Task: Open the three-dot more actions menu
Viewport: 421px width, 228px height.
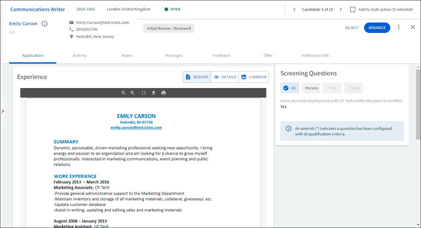Action: [398, 27]
